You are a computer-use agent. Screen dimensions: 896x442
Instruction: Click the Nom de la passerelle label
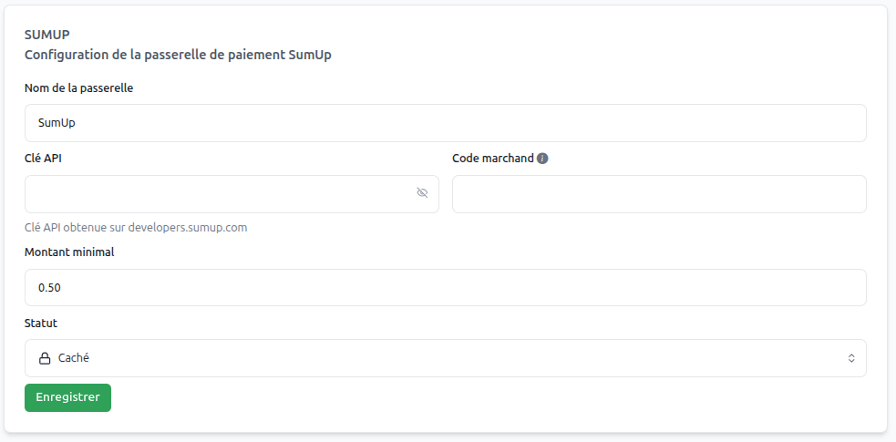80,88
